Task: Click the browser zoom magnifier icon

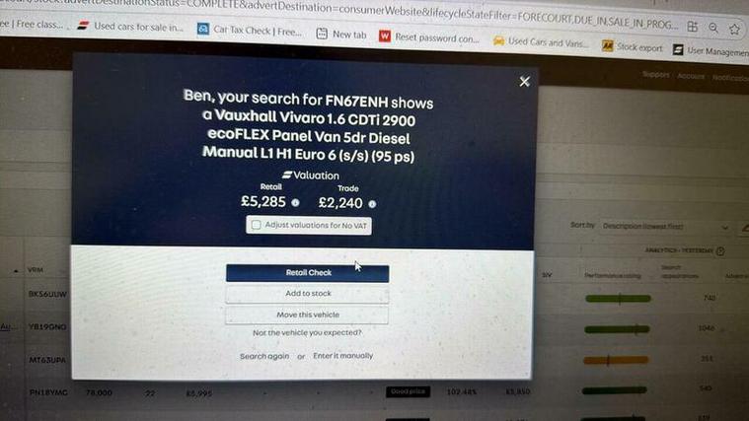Action: [713, 29]
